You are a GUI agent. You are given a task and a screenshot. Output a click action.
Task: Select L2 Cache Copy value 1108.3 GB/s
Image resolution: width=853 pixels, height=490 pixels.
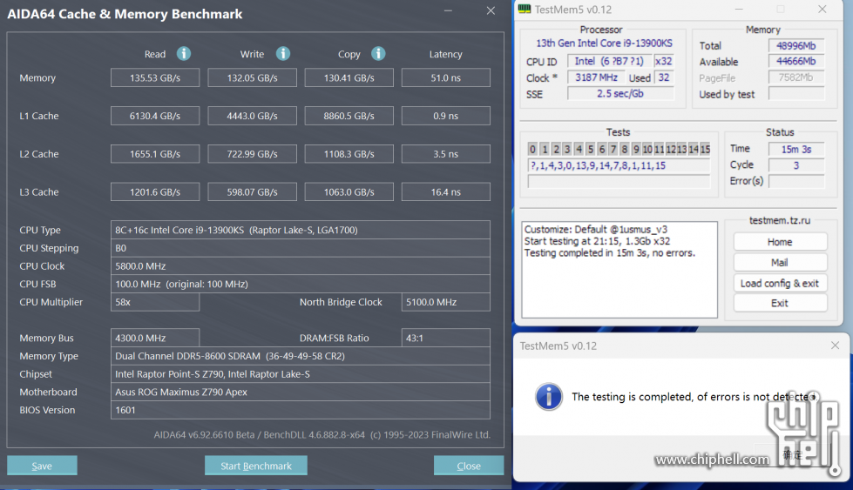coord(349,154)
